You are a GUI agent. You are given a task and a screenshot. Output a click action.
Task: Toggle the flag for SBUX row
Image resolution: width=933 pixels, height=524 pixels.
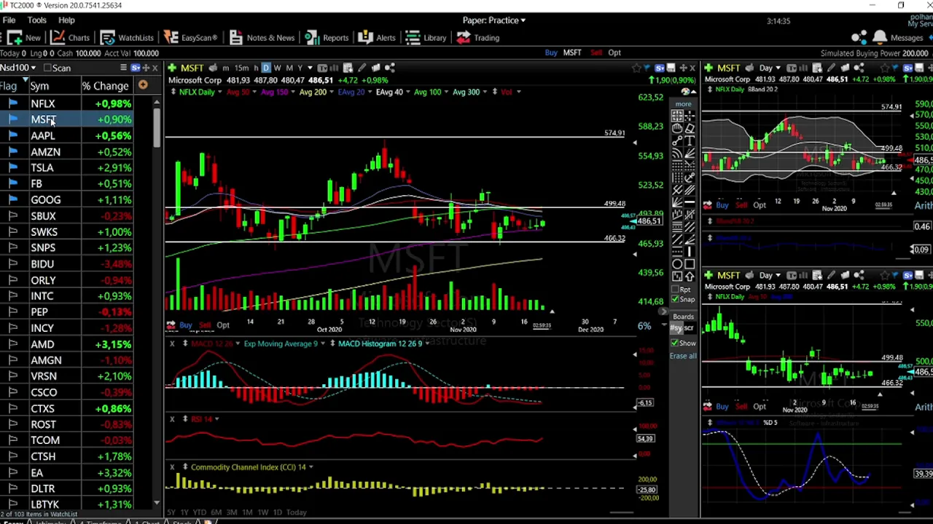coord(12,215)
